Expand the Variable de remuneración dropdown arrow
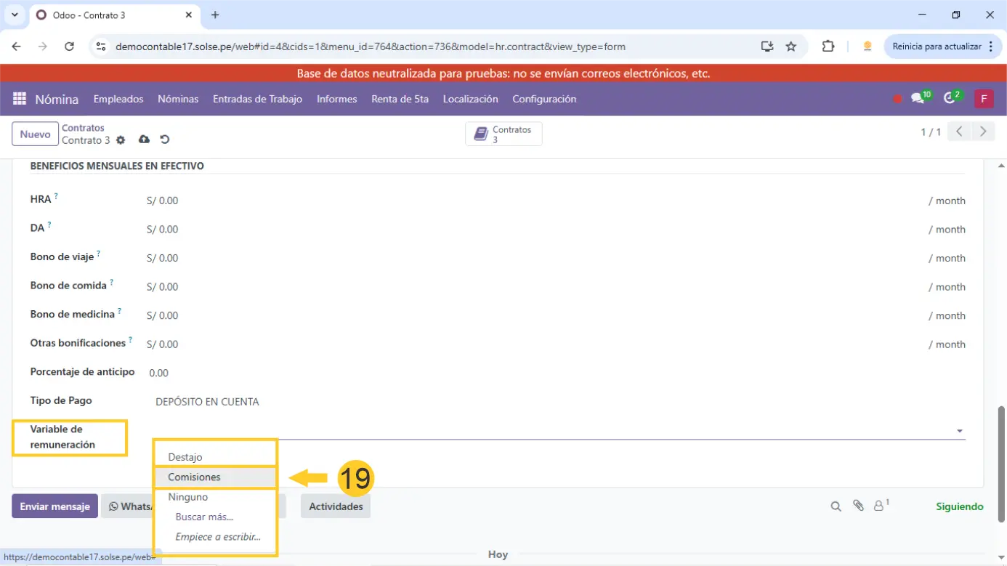The image size is (1007, 566). pos(959,431)
